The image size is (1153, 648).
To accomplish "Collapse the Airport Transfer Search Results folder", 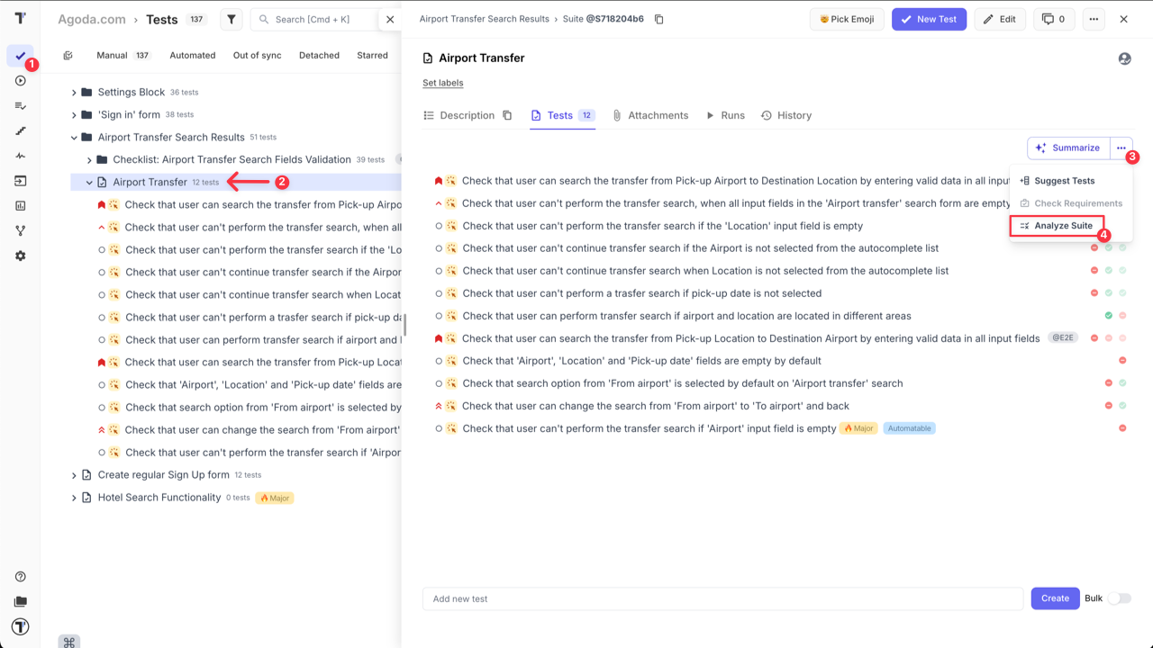I will [x=74, y=137].
